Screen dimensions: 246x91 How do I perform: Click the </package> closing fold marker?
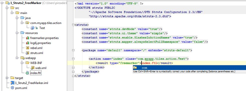click(x=73, y=71)
